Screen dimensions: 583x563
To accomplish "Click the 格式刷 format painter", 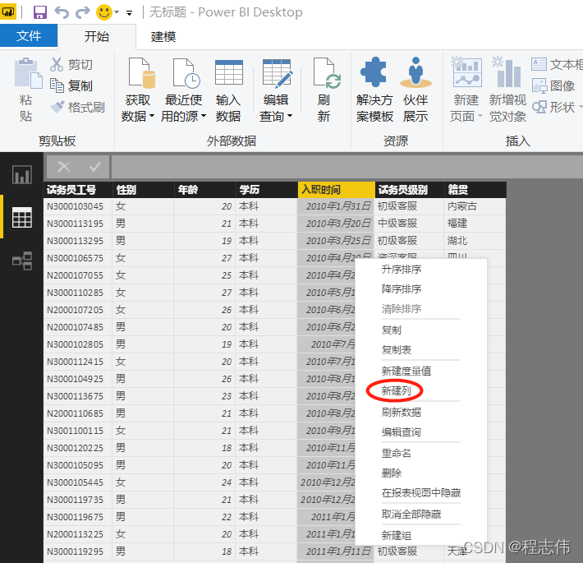I will click(x=77, y=107).
